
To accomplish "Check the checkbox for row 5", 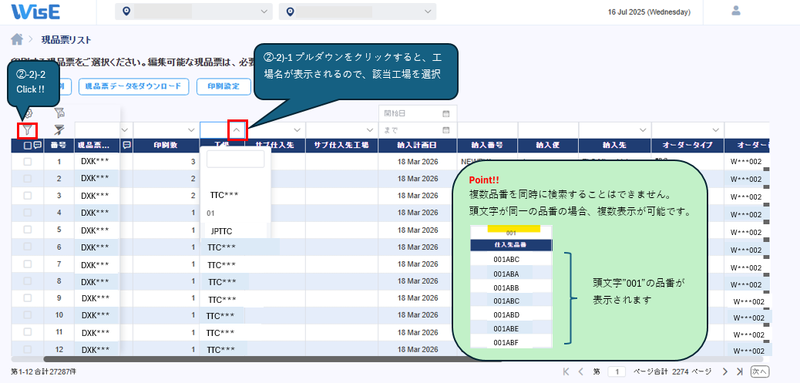I will coord(28,230).
